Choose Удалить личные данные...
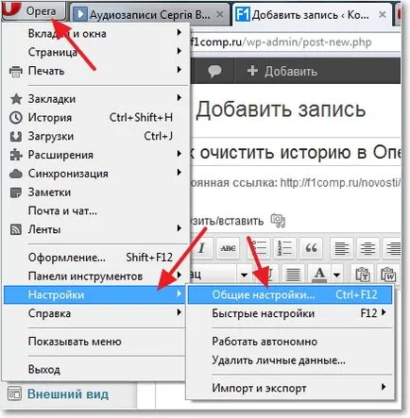Image resolution: width=410 pixels, height=418 pixels. 290,359
